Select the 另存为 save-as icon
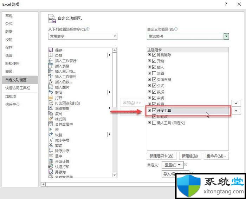The image size is (246, 199). click(51, 172)
